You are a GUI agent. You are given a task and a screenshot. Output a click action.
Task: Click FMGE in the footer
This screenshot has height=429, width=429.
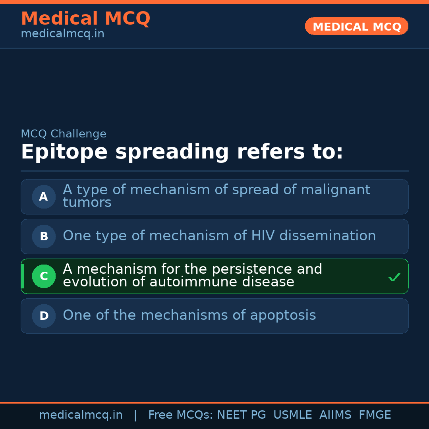(x=375, y=415)
